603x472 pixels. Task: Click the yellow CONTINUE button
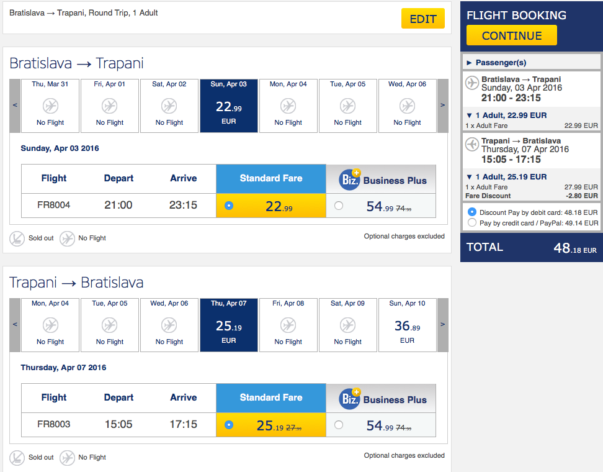[511, 35]
